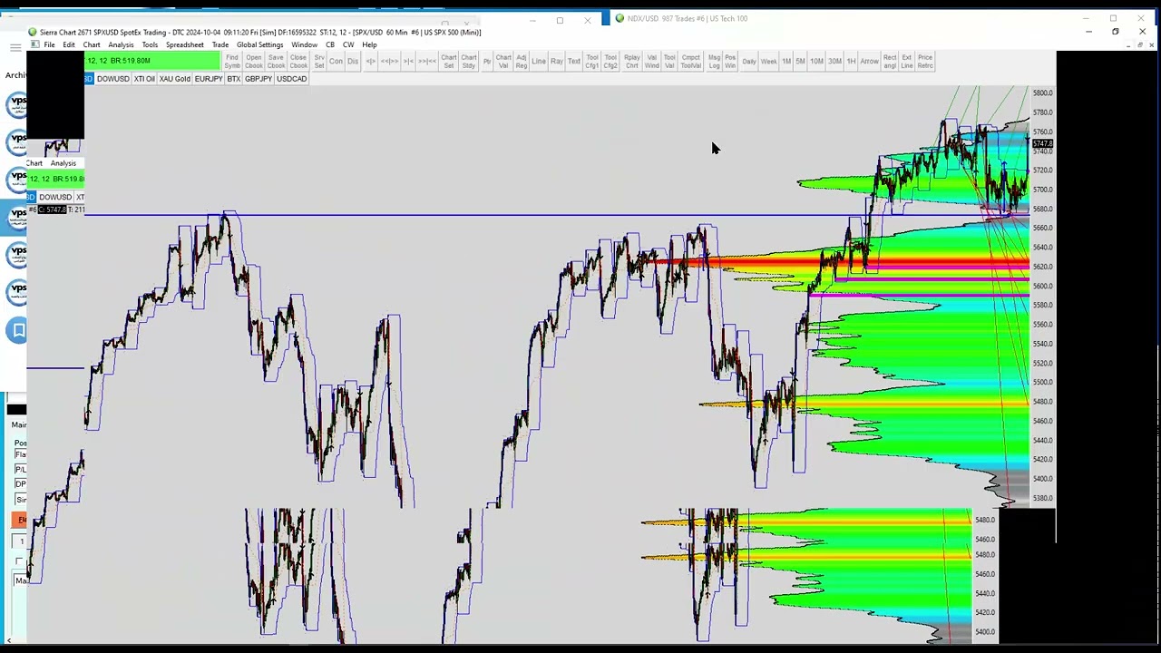
Task: Click the Dis disconnect button
Action: click(x=353, y=61)
